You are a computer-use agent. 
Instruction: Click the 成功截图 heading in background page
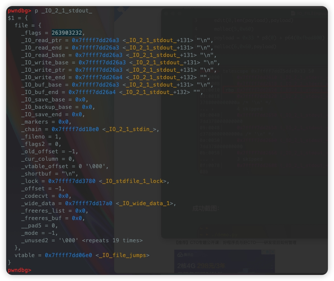tap(206, 209)
